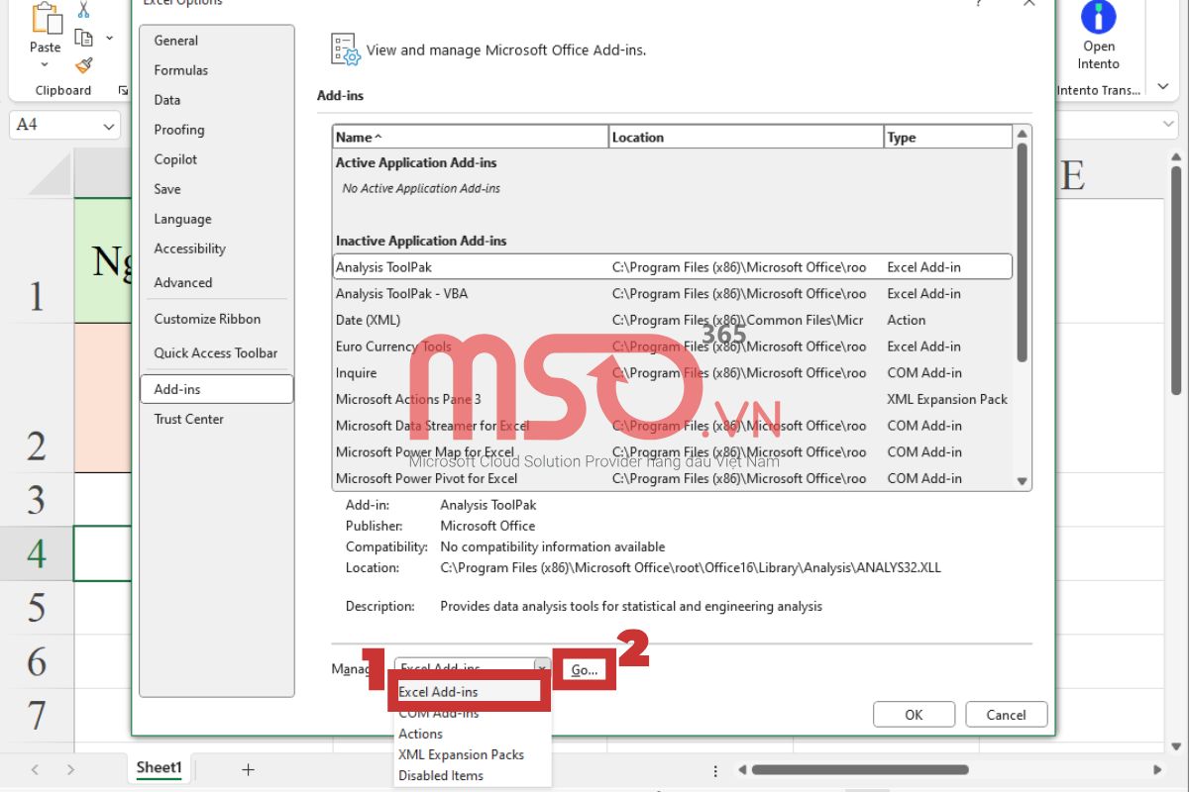Open the Copy options dropdown arrow
Screen dimensions: 1189x792
point(109,39)
